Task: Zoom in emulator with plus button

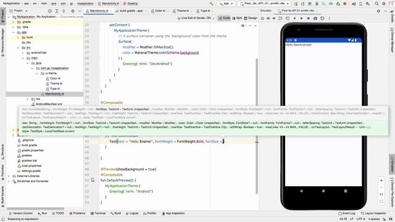Action: [381, 181]
